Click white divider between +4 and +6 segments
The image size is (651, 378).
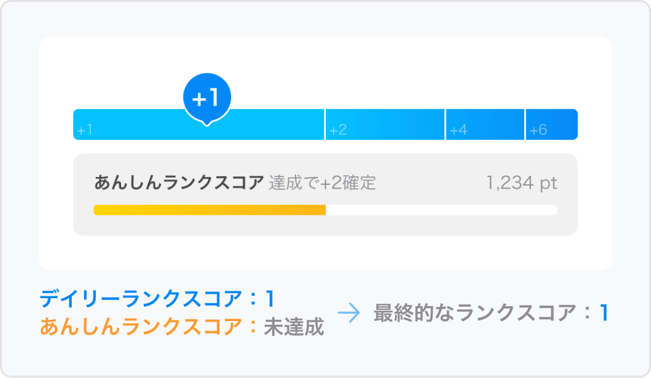coord(525,124)
